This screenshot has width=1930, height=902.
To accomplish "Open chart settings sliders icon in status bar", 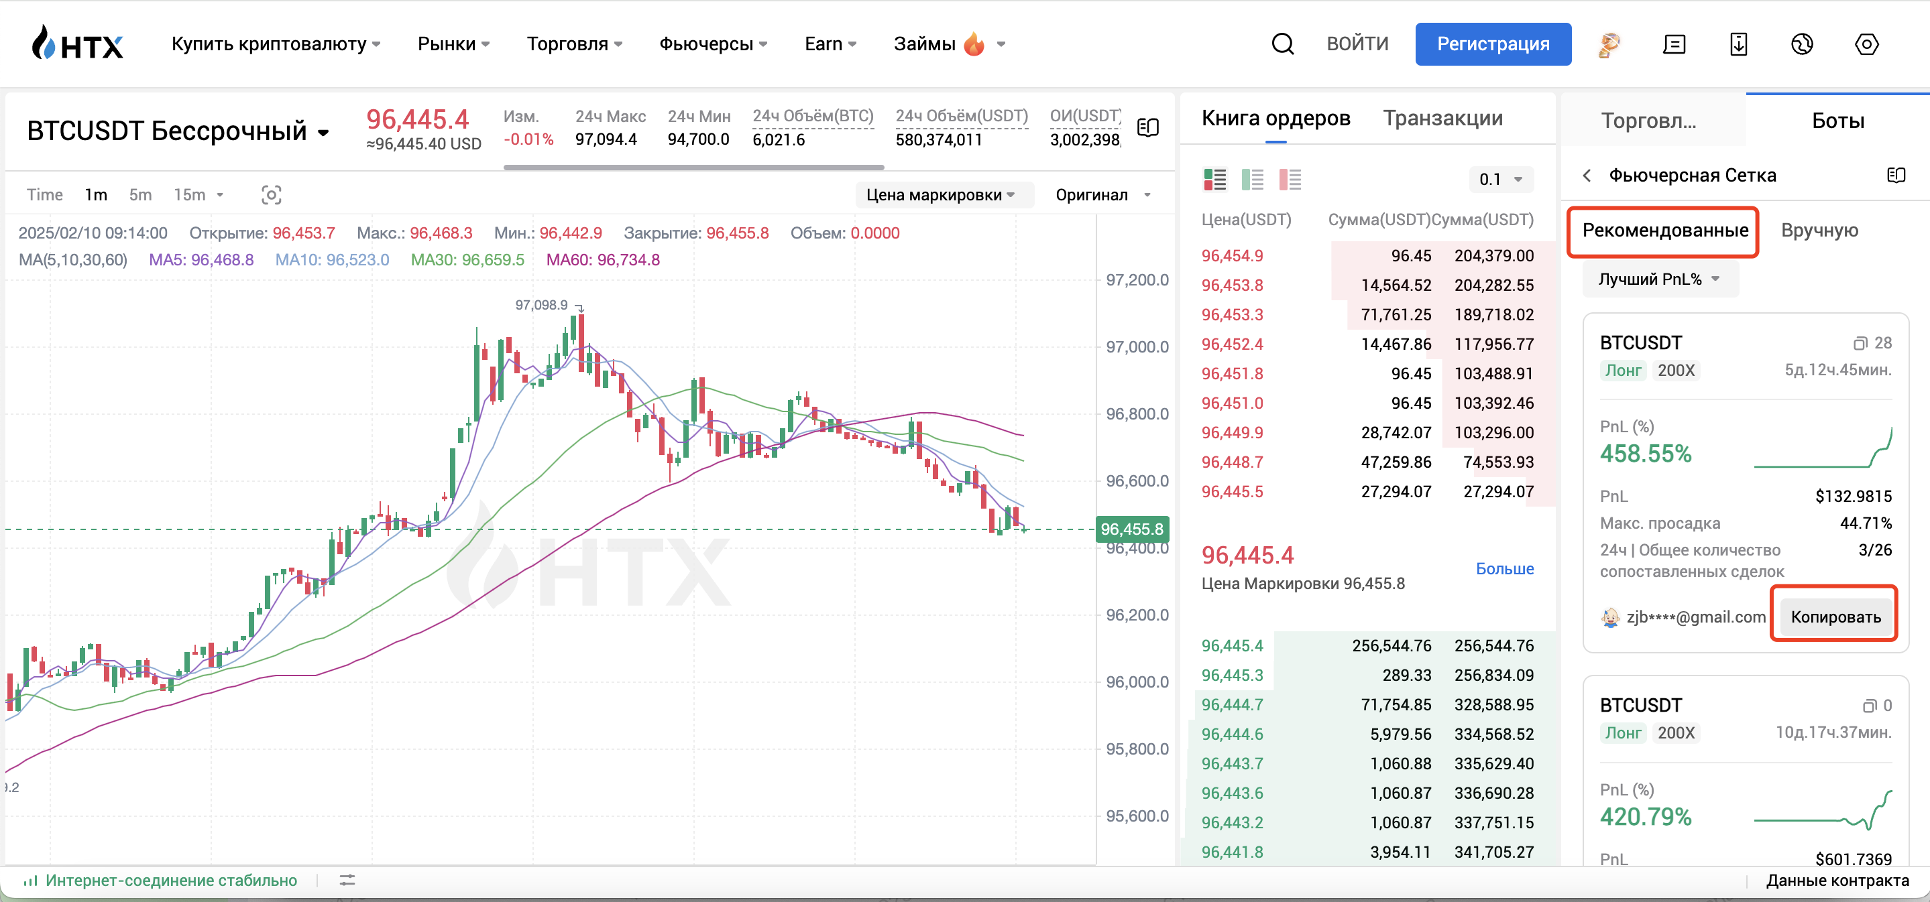I will 347,881.
